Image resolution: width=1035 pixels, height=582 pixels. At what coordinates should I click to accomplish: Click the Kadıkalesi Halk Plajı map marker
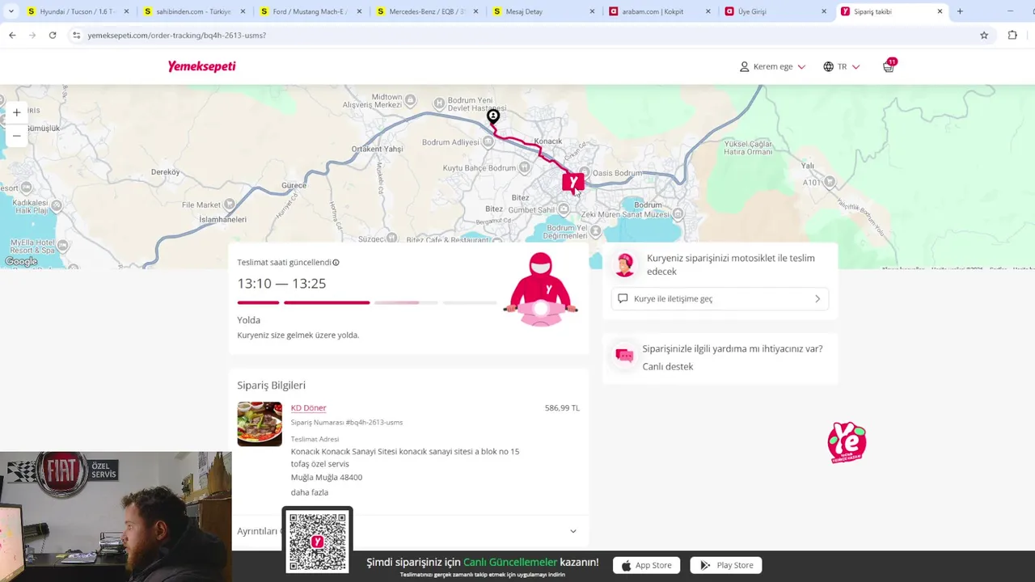57,206
